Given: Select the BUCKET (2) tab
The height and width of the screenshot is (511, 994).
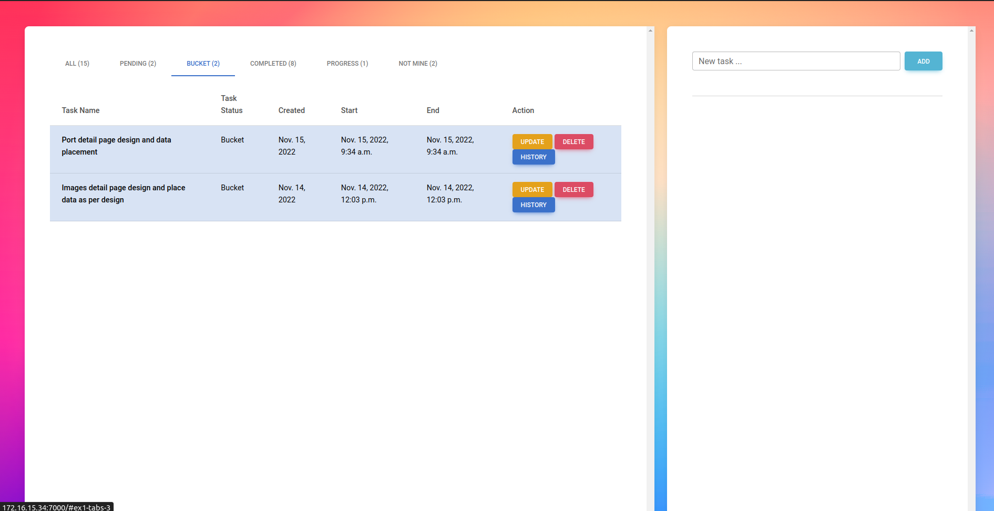Looking at the screenshot, I should coord(203,64).
